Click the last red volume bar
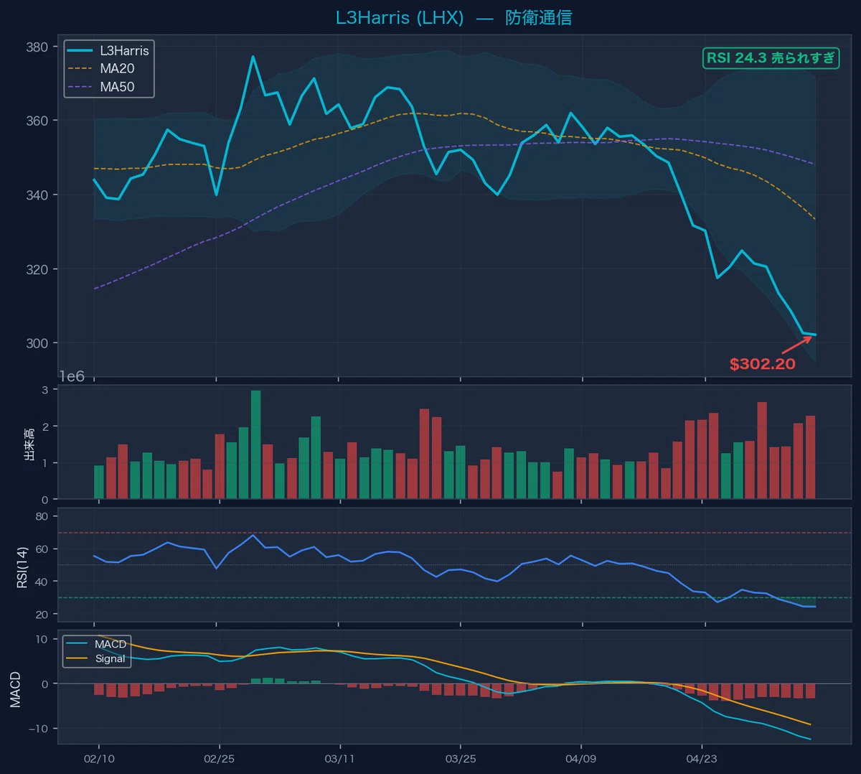The image size is (861, 774). pyautogui.click(x=810, y=457)
